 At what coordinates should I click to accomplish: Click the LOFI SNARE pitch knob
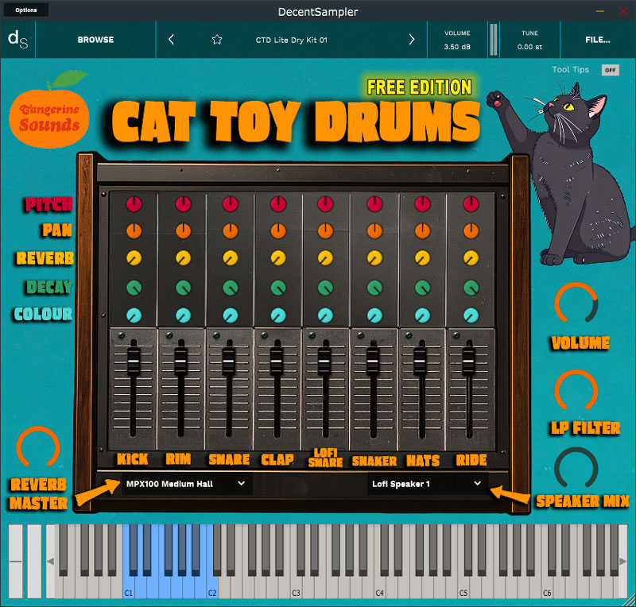(325, 204)
